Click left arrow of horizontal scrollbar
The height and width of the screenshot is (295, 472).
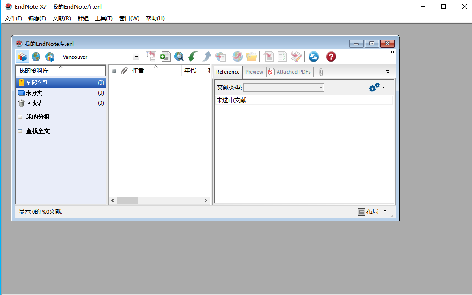[113, 201]
